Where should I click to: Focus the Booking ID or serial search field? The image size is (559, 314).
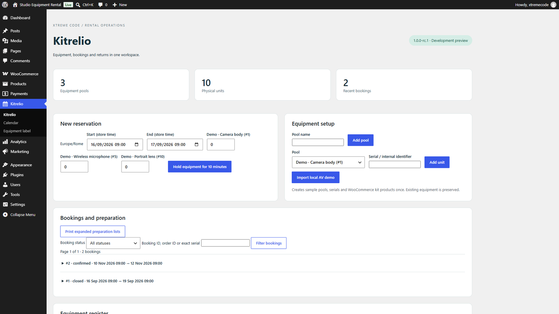click(x=226, y=243)
